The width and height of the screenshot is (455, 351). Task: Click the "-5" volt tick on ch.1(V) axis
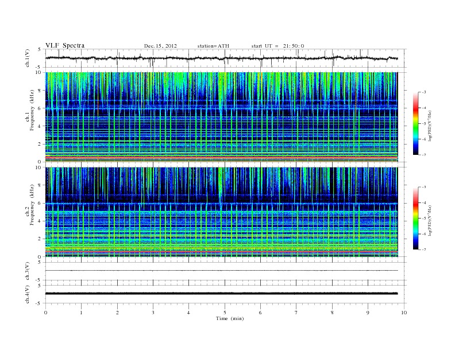38,67
